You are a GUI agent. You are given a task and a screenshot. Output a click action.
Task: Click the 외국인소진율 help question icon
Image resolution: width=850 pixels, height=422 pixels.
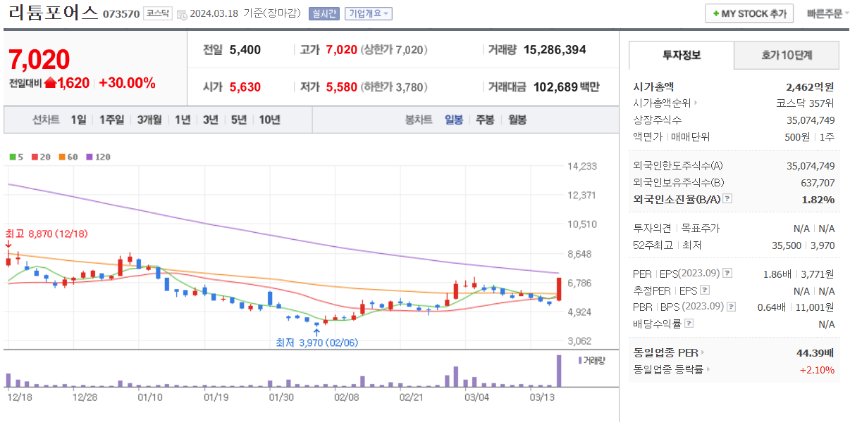pos(728,199)
